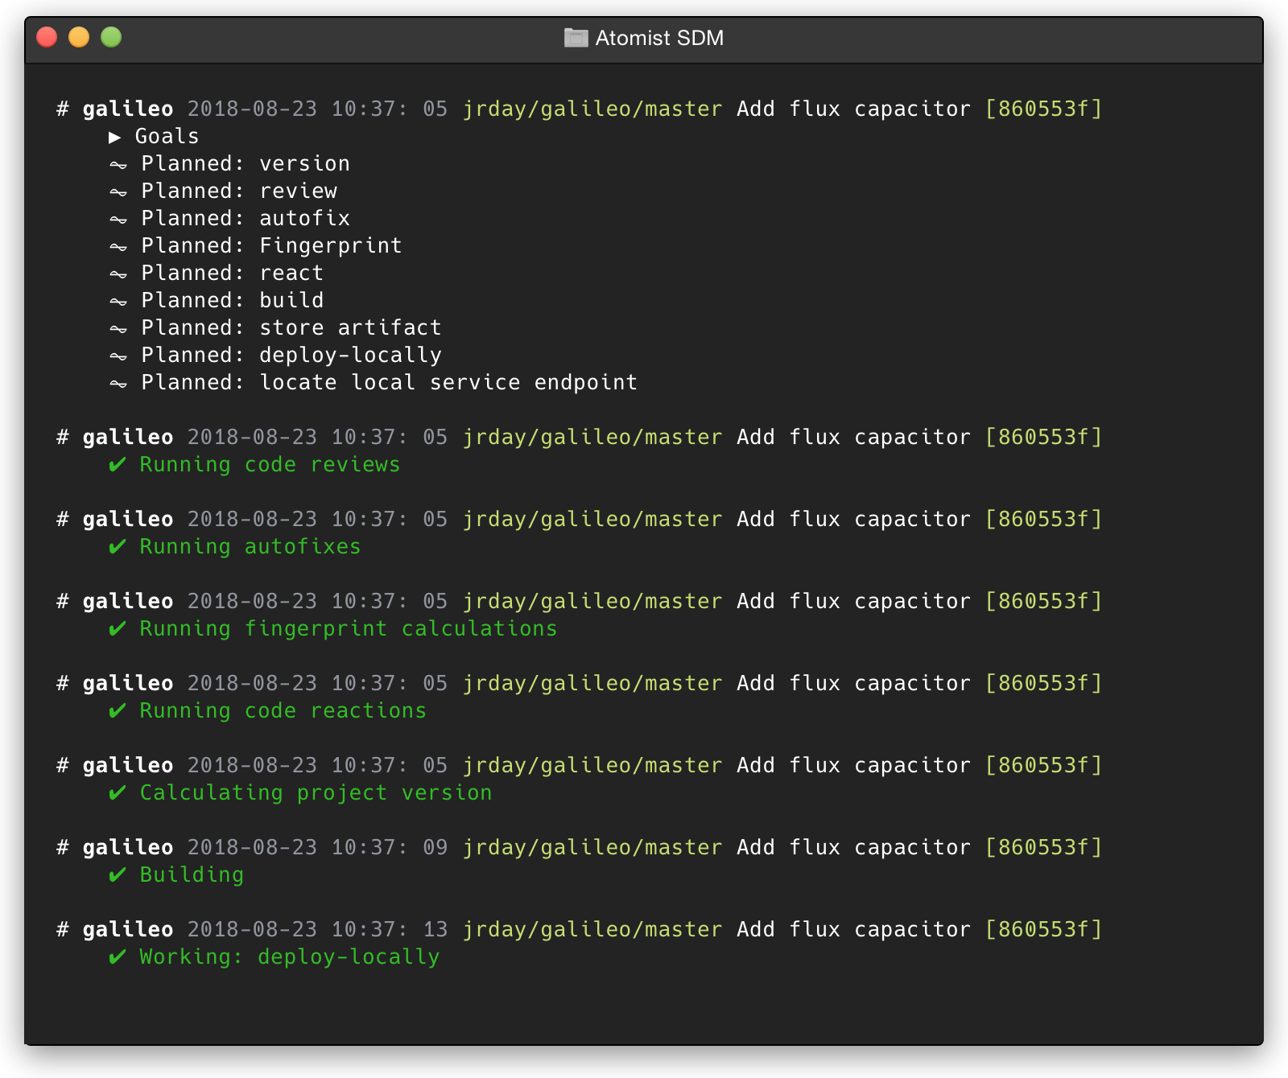Click the checkmark next to Running fingerprint calculations

point(118,629)
